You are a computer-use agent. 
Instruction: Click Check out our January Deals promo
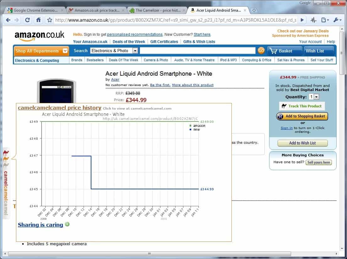click(x=303, y=31)
